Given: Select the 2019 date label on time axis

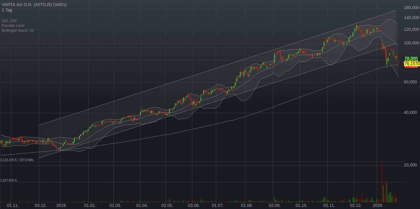Looking at the screenshot, I should tap(61, 205).
